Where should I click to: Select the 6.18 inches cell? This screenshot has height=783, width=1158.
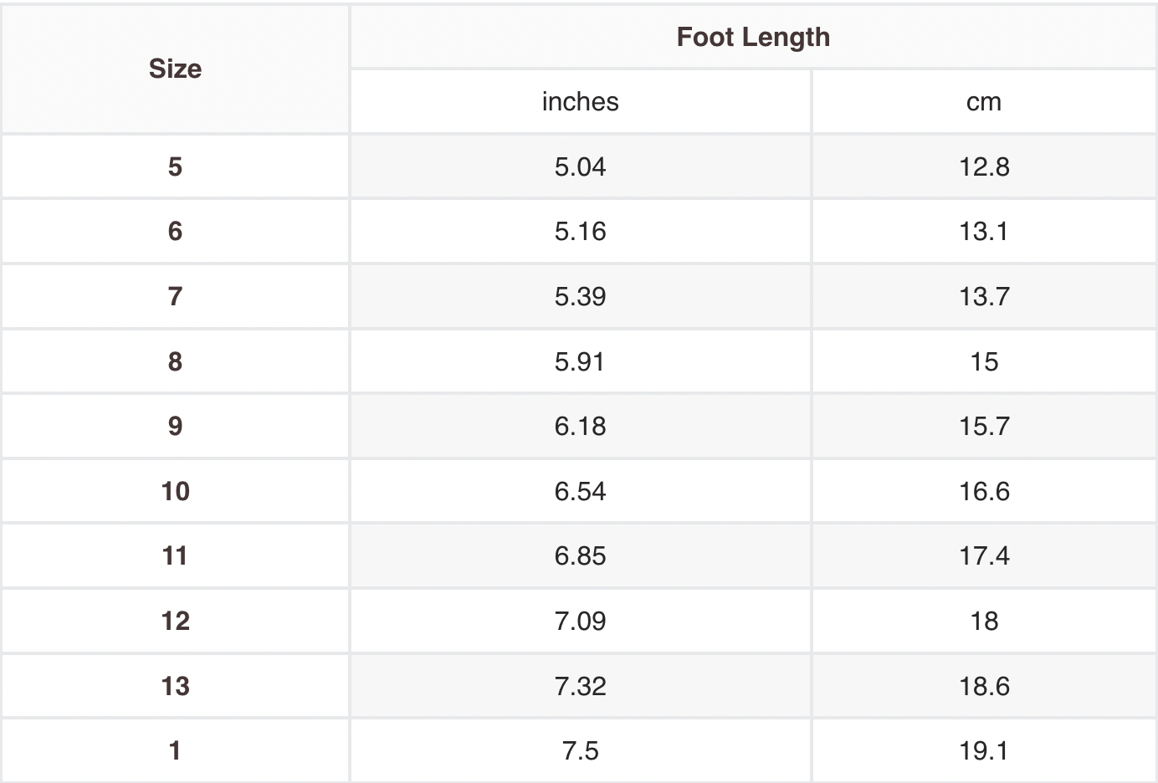tap(580, 426)
